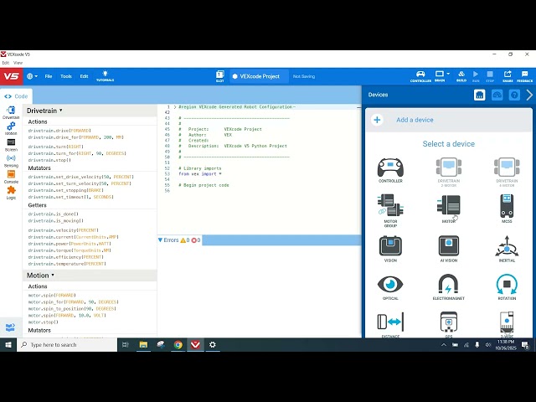
Task: Collapse the Errors panel
Action: click(x=160, y=240)
